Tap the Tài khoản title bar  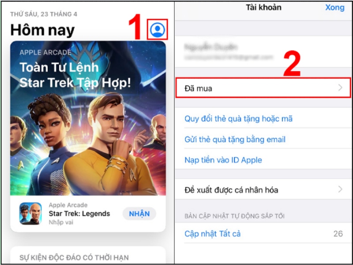pyautogui.click(x=263, y=7)
